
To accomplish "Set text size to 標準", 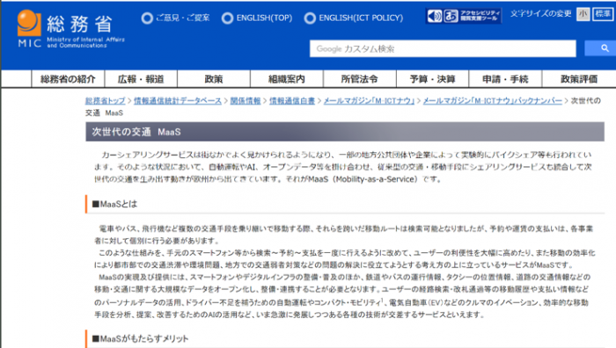I will pyautogui.click(x=603, y=14).
